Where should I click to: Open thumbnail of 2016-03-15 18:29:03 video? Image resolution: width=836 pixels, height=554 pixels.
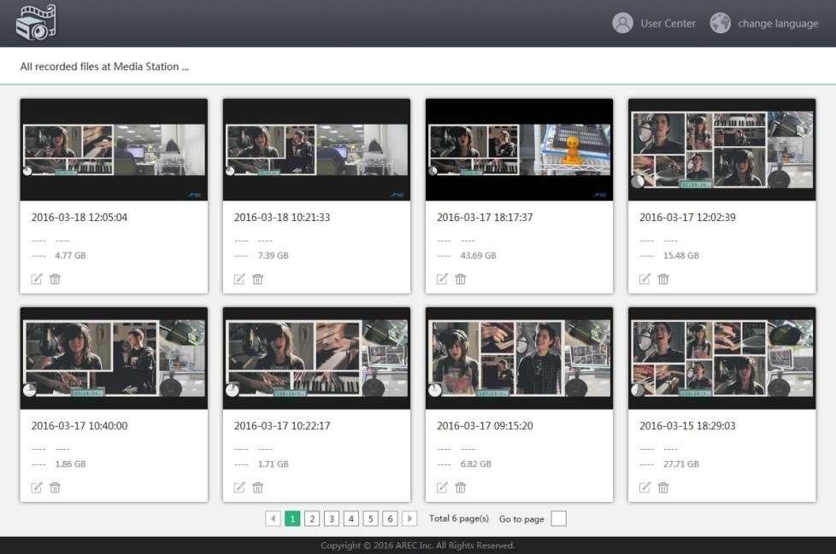coord(722,359)
